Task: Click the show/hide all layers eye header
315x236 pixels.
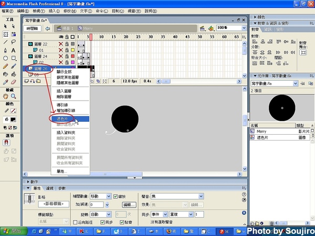Action: click(61, 37)
